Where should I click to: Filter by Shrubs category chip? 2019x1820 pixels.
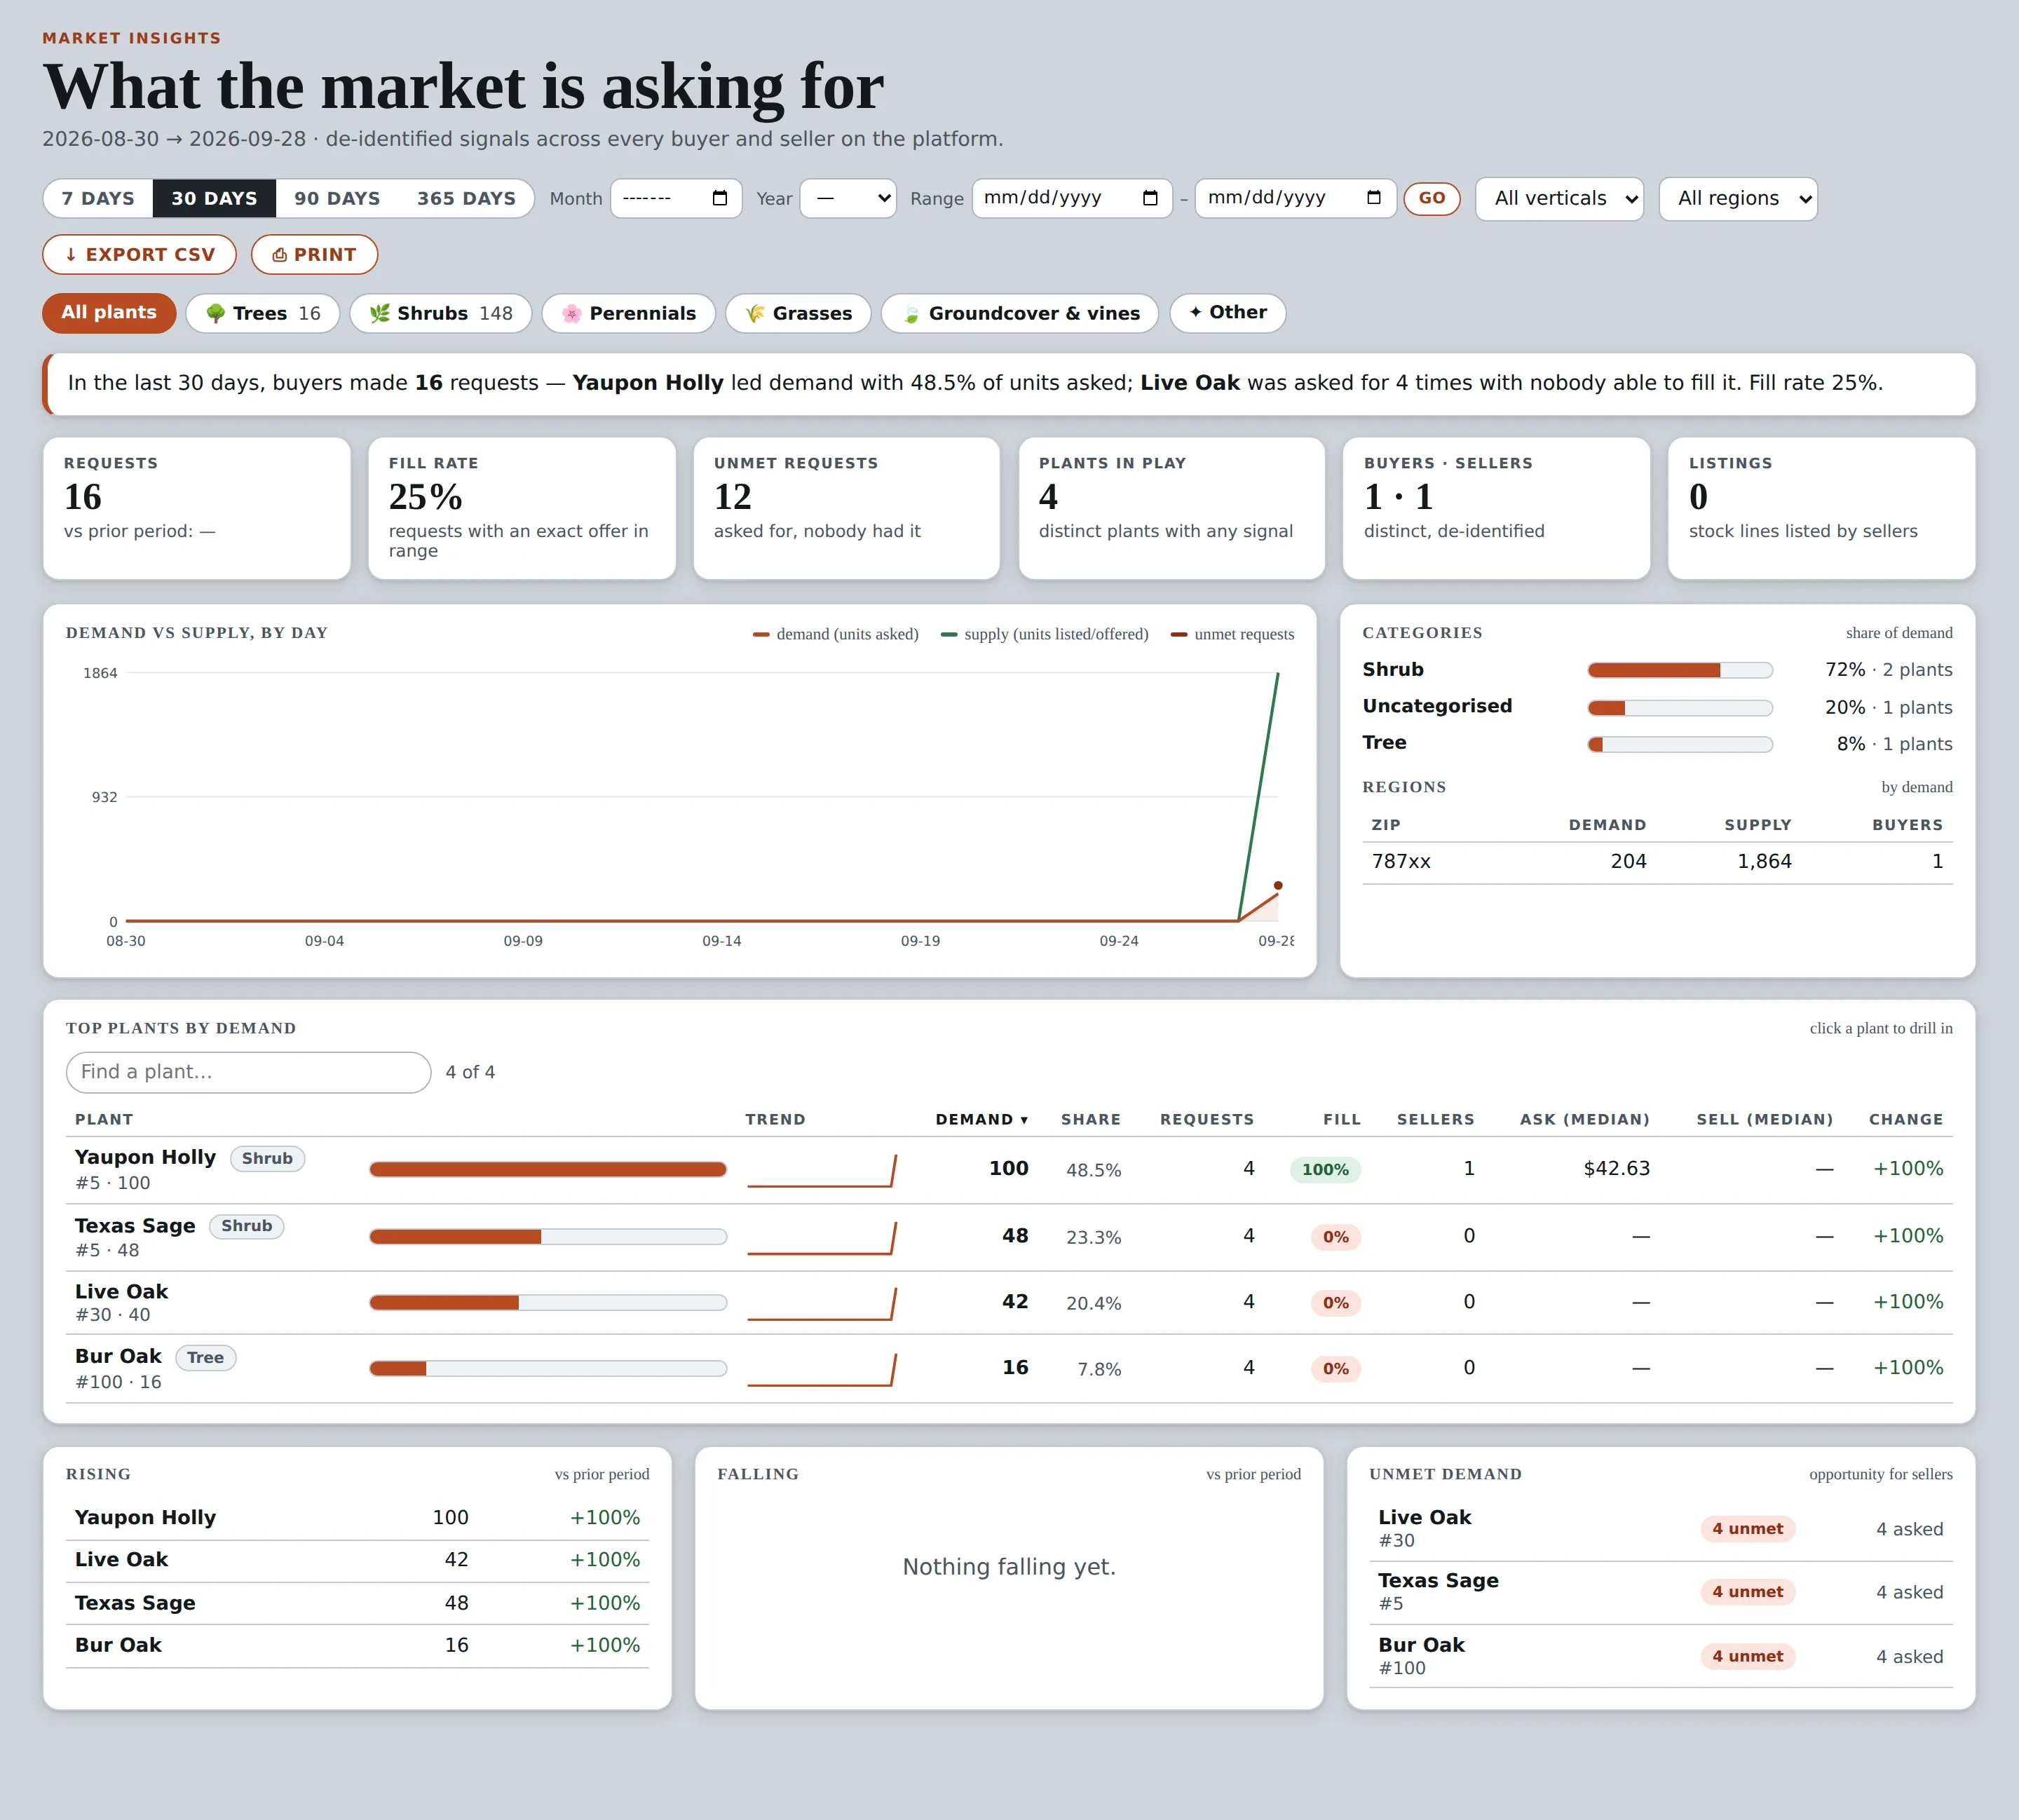pos(441,313)
